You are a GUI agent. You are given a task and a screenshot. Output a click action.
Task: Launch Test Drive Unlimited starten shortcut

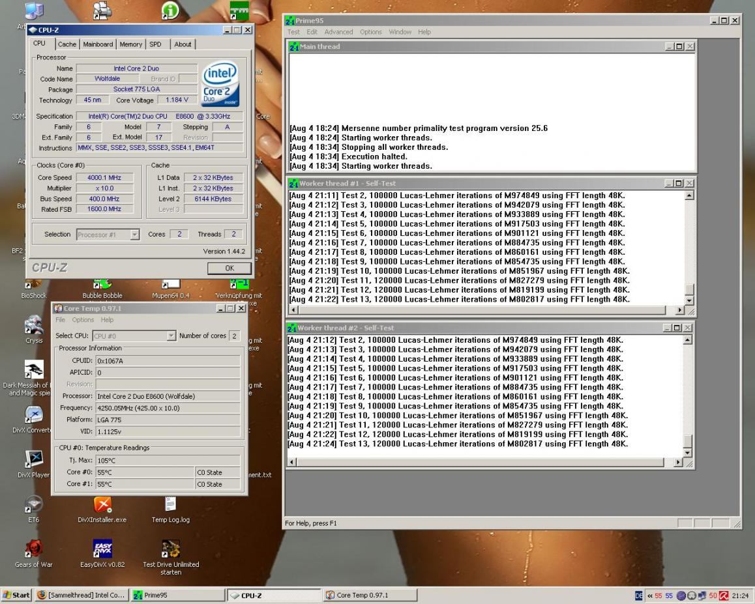(x=171, y=550)
